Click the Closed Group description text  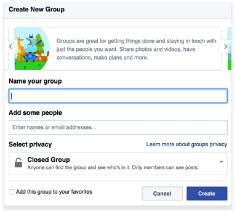click(113, 167)
